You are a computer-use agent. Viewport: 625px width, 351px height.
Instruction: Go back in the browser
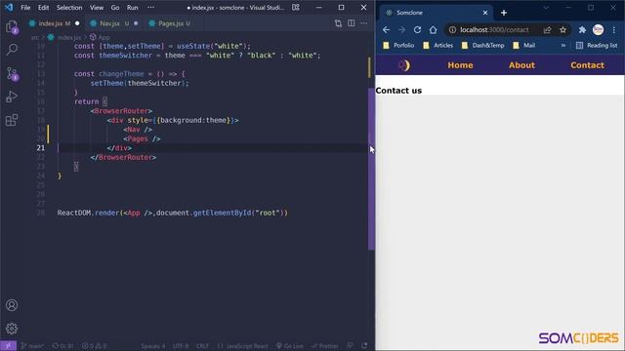[x=386, y=30]
